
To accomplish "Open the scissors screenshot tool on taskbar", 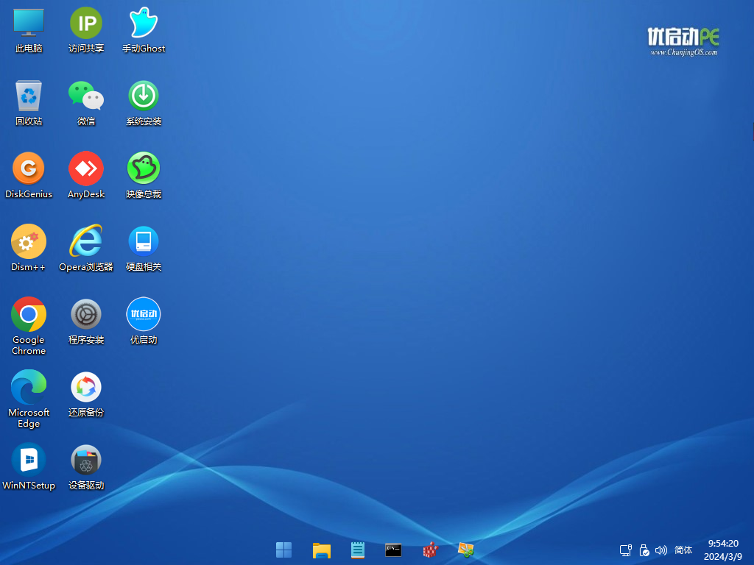I will click(466, 550).
